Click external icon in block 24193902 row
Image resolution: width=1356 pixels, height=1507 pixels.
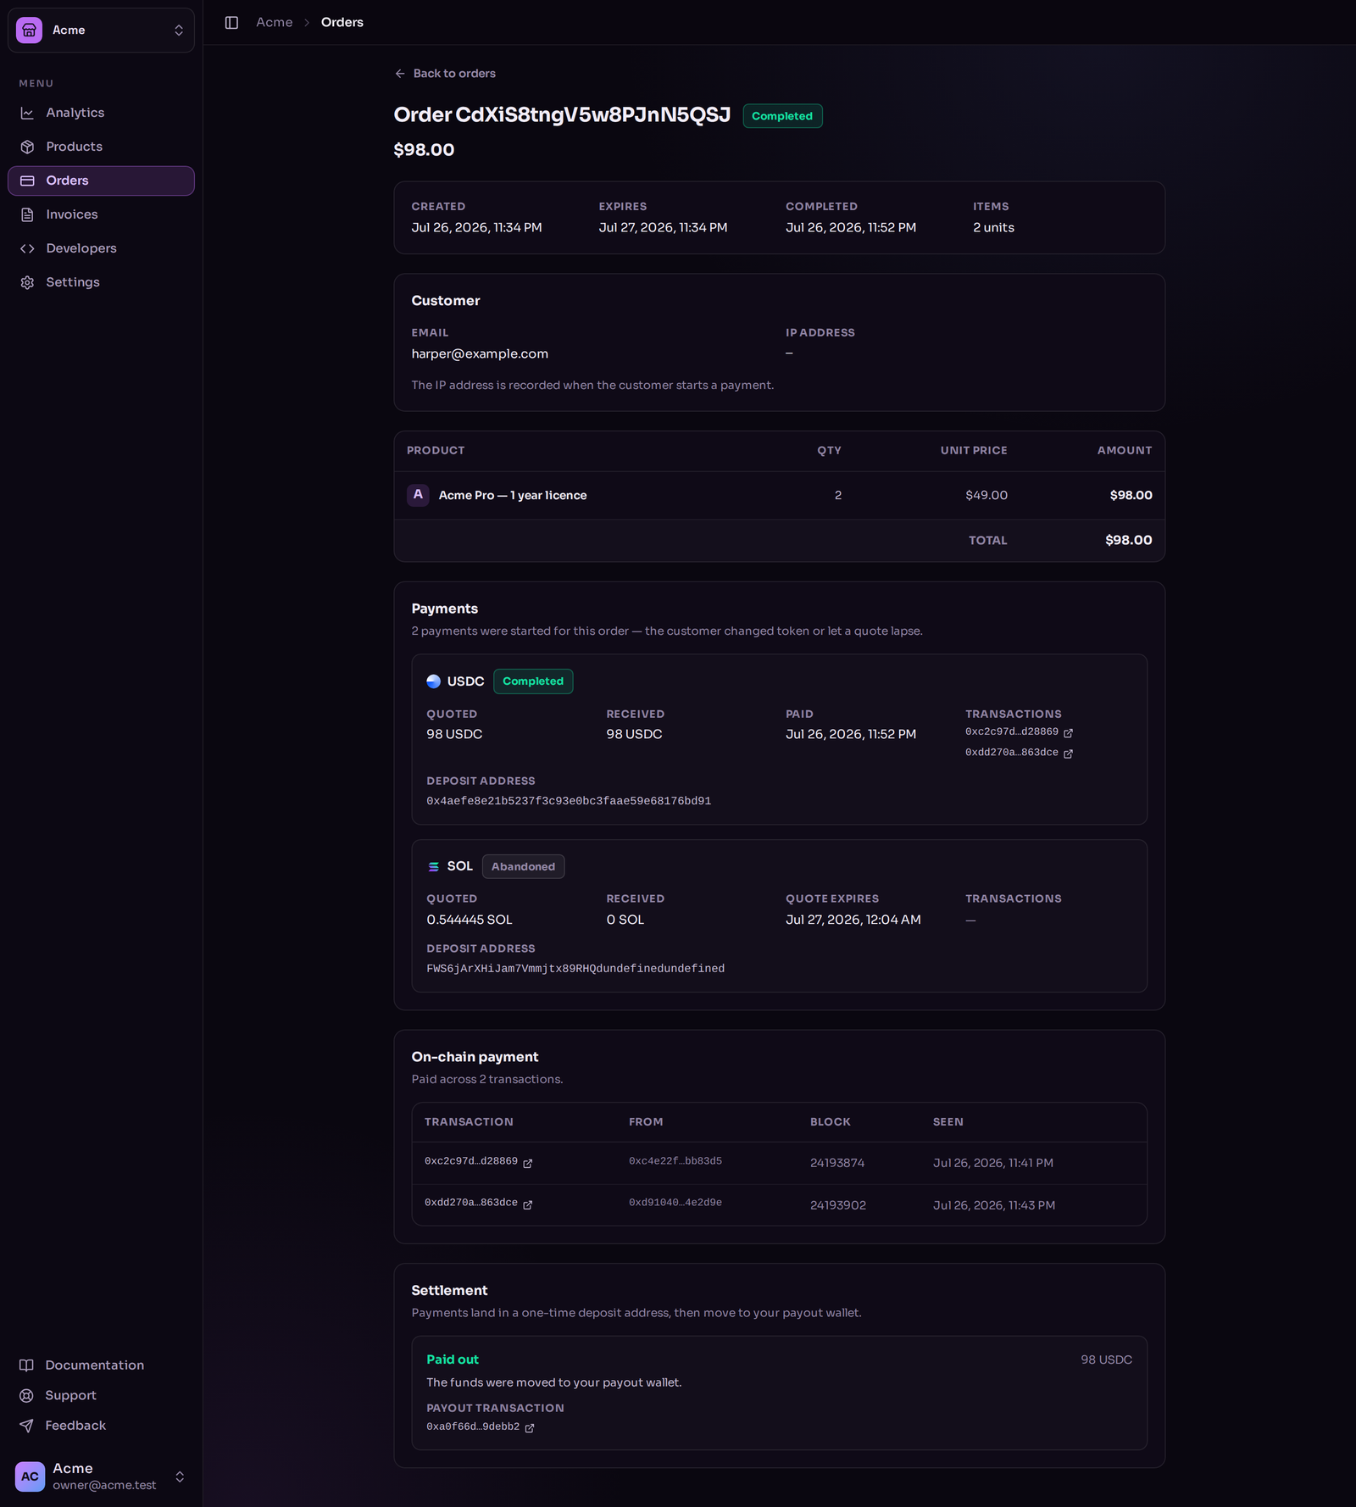[528, 1205]
